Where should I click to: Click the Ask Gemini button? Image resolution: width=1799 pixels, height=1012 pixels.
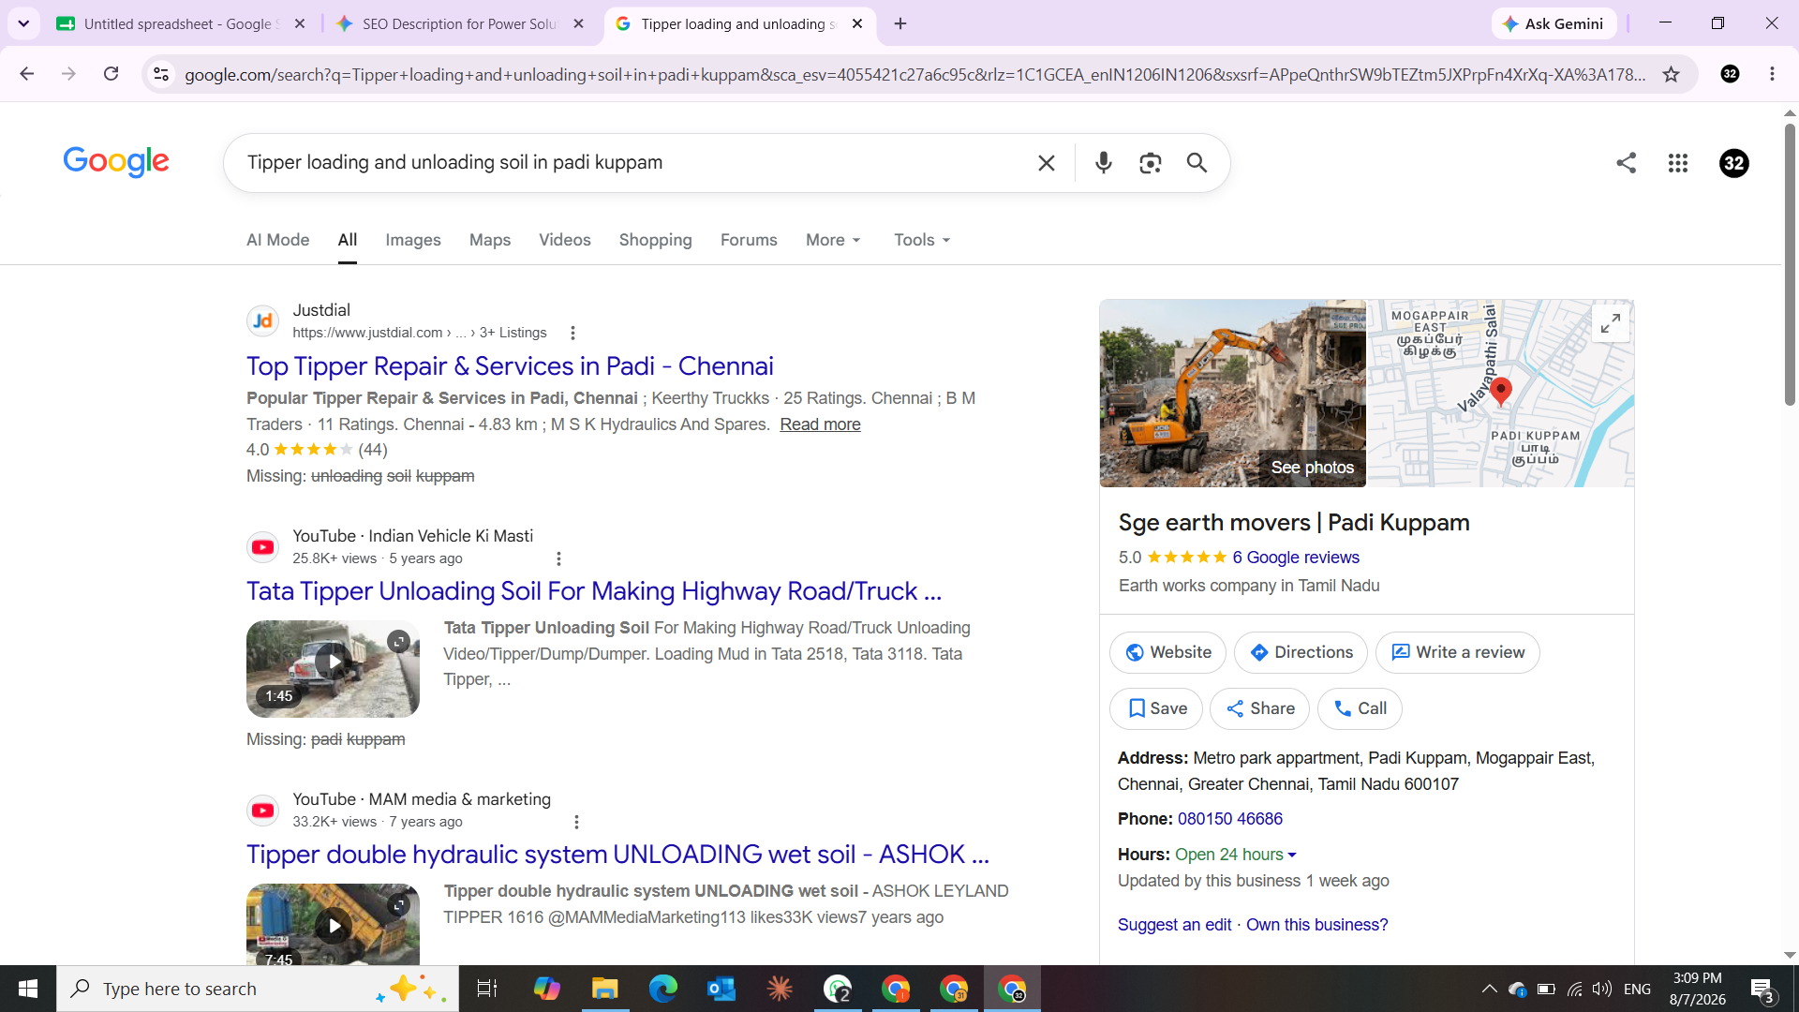(1554, 23)
